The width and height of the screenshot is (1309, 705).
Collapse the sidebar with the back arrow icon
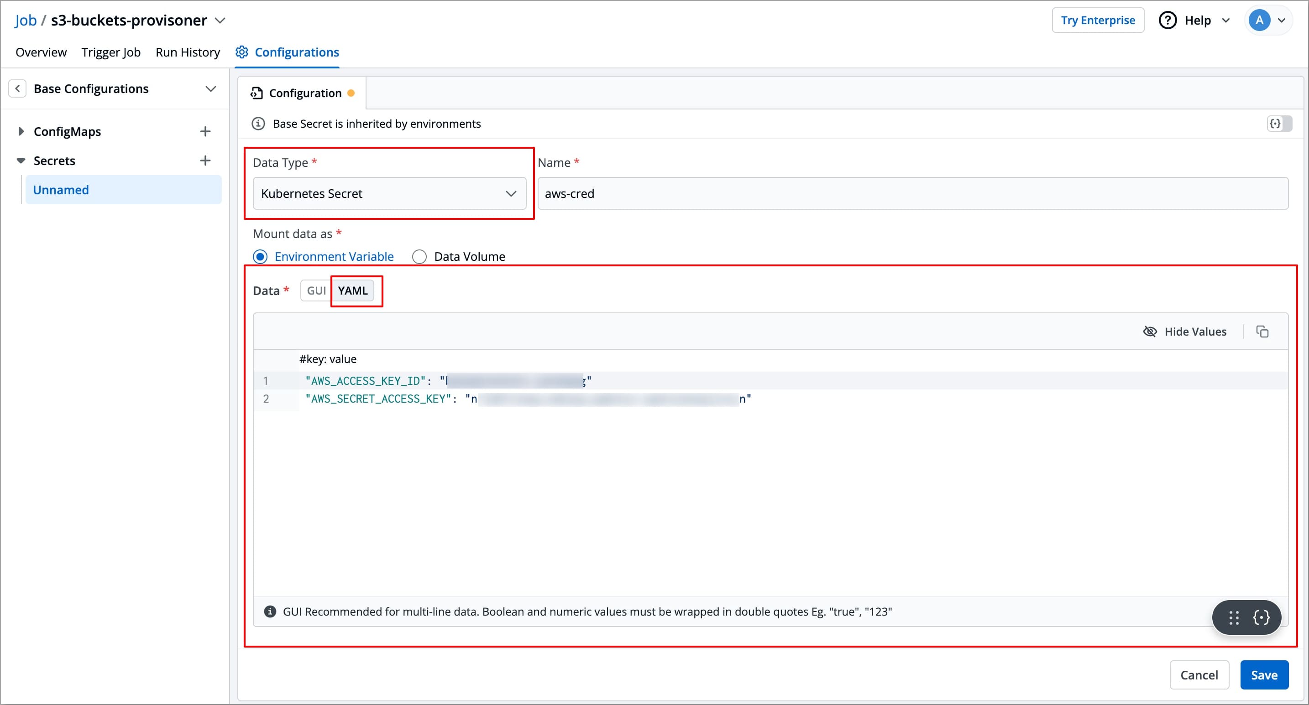[x=18, y=88]
